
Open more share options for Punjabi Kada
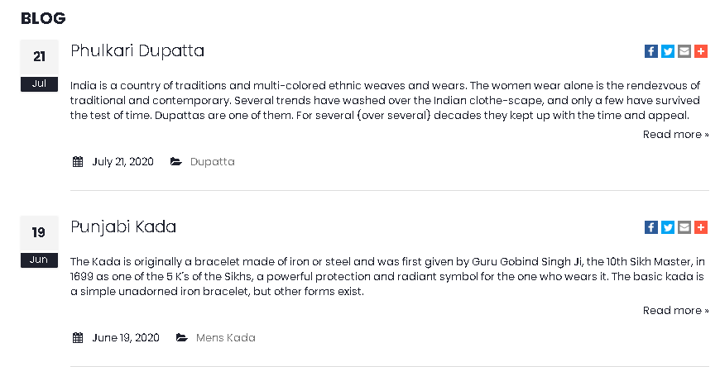tap(701, 227)
